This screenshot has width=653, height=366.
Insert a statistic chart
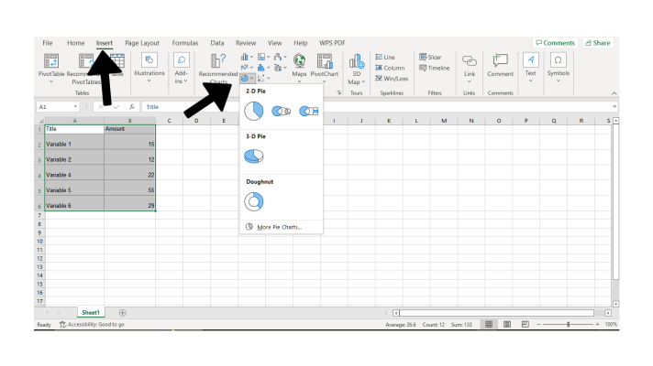tap(263, 68)
